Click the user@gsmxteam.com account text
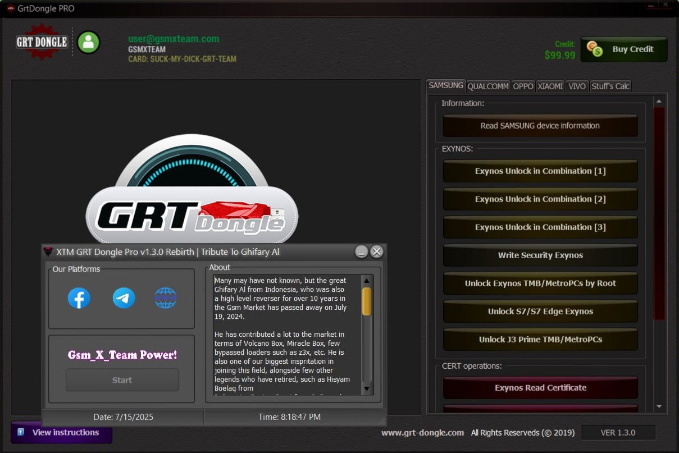The image size is (679, 453). pyautogui.click(x=174, y=39)
